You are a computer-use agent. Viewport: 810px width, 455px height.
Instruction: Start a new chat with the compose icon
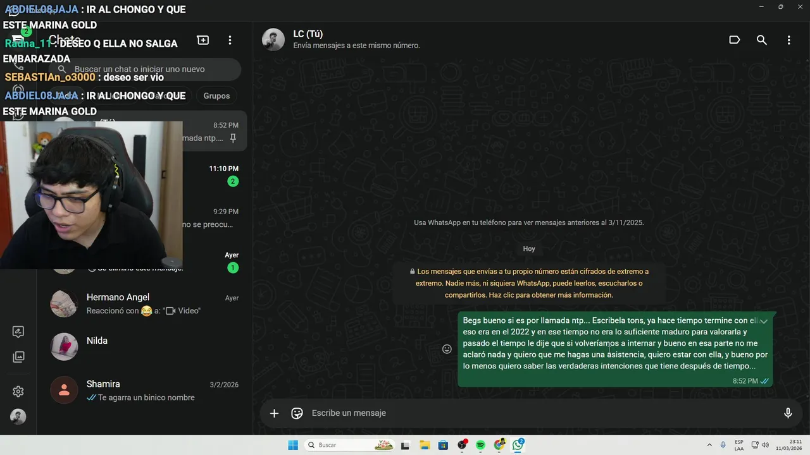203,40
